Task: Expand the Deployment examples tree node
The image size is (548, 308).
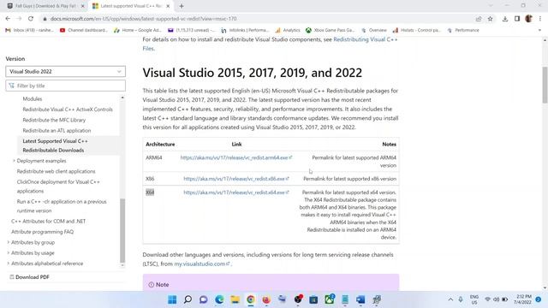Action: [x=14, y=161]
